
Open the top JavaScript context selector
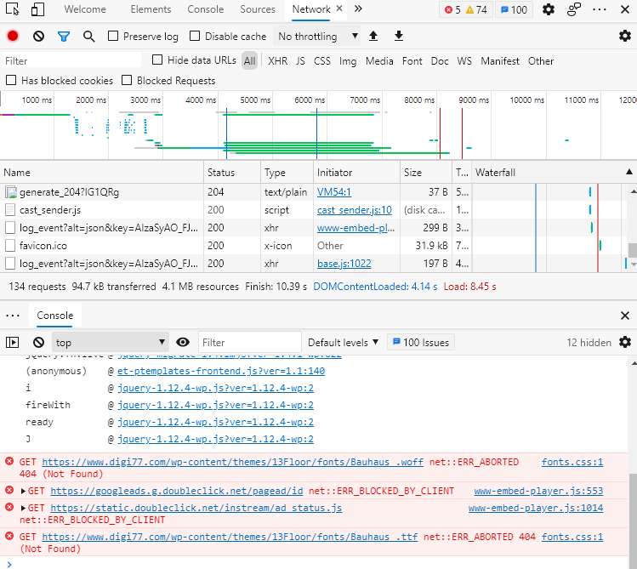111,342
